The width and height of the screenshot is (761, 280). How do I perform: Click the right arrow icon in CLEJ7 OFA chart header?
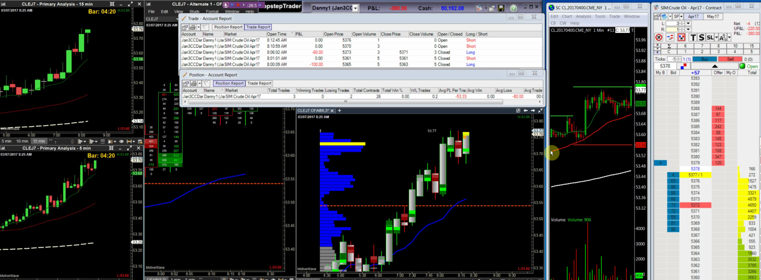click(533, 111)
